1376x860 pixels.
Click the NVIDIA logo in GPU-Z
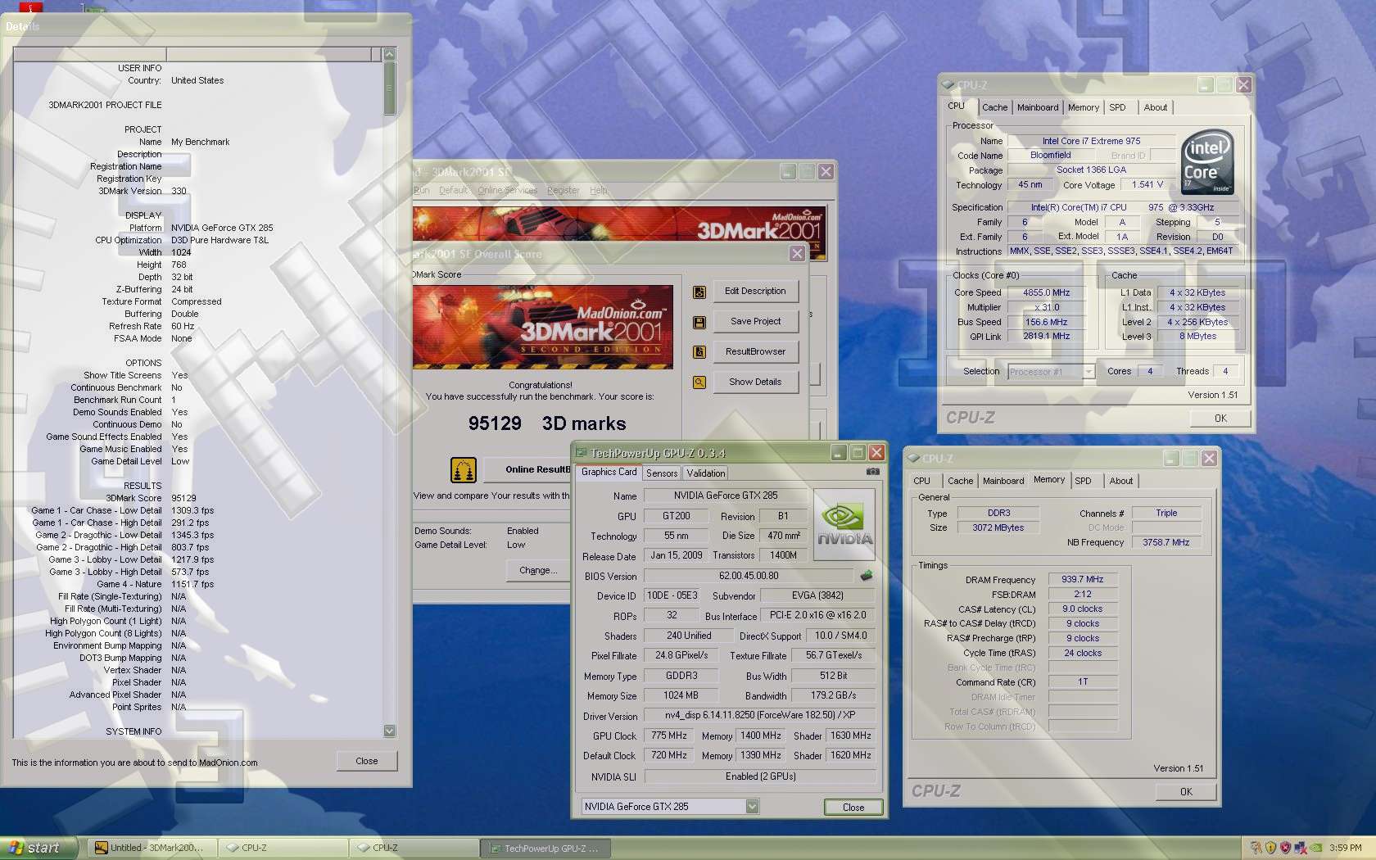coord(844,524)
